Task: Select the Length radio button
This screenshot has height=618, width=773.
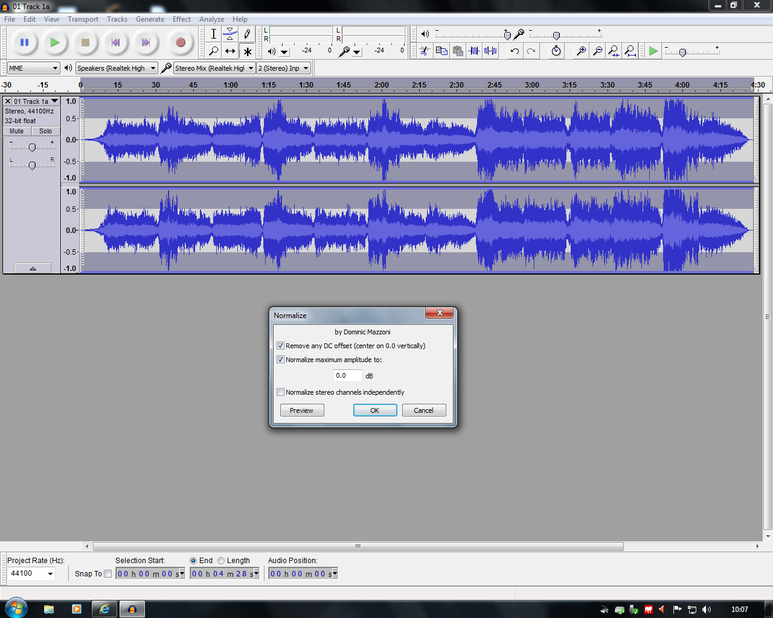Action: click(x=221, y=561)
